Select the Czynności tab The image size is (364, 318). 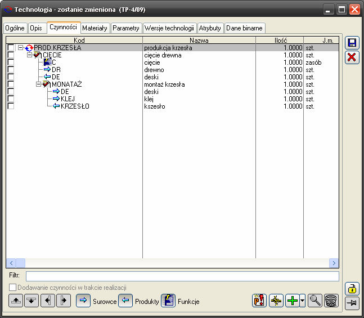(64, 27)
